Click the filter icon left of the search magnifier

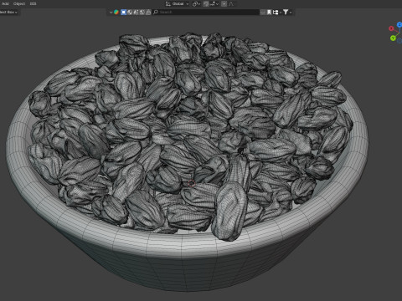(x=148, y=13)
